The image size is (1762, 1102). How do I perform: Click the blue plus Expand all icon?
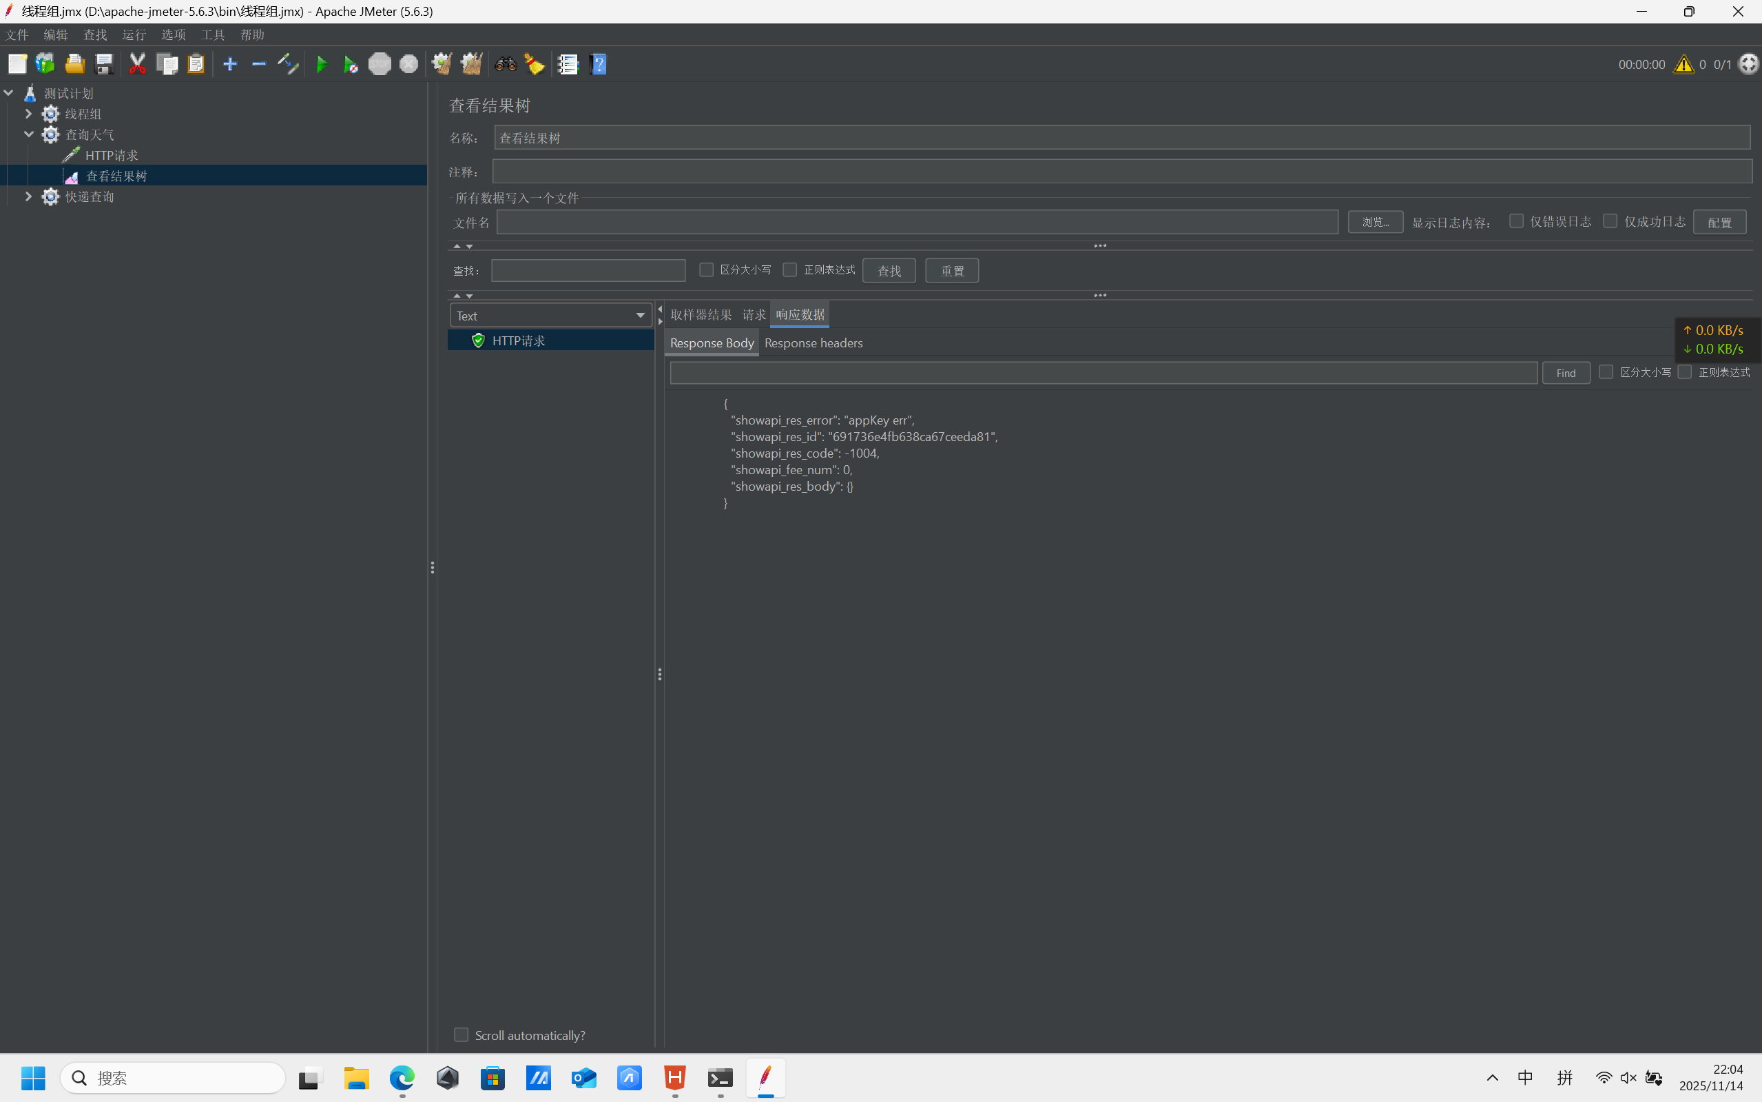pos(229,64)
